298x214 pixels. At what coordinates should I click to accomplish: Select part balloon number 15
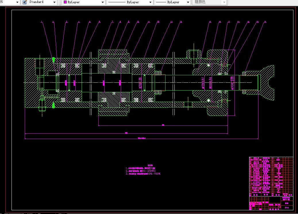(210, 22)
